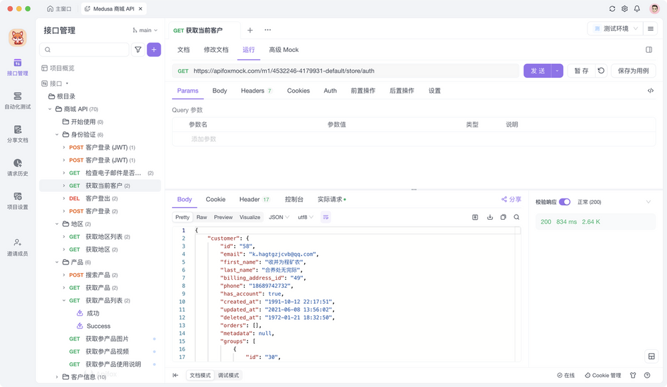The height and width of the screenshot is (387, 667).
Task: Click the purple plus icon to create new API
Action: [x=155, y=50]
